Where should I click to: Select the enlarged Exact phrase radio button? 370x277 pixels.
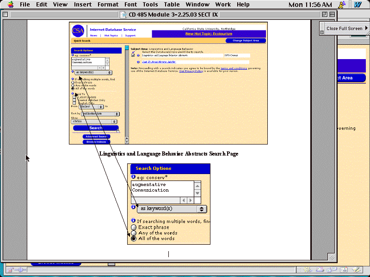coord(134,227)
